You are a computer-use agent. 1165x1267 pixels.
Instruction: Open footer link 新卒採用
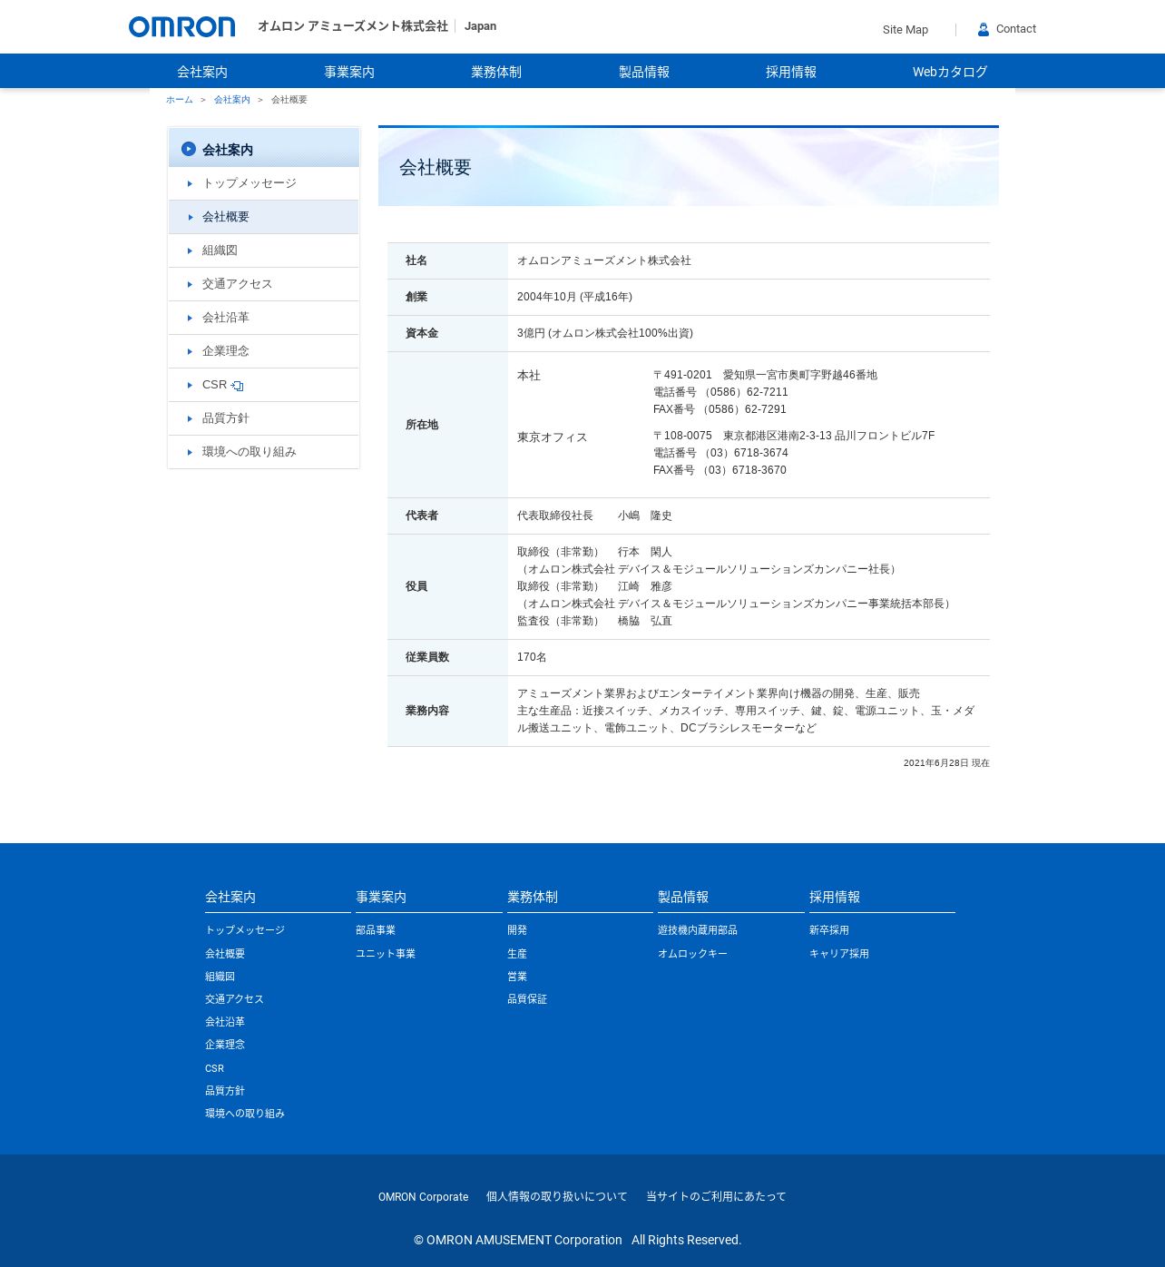[829, 930]
